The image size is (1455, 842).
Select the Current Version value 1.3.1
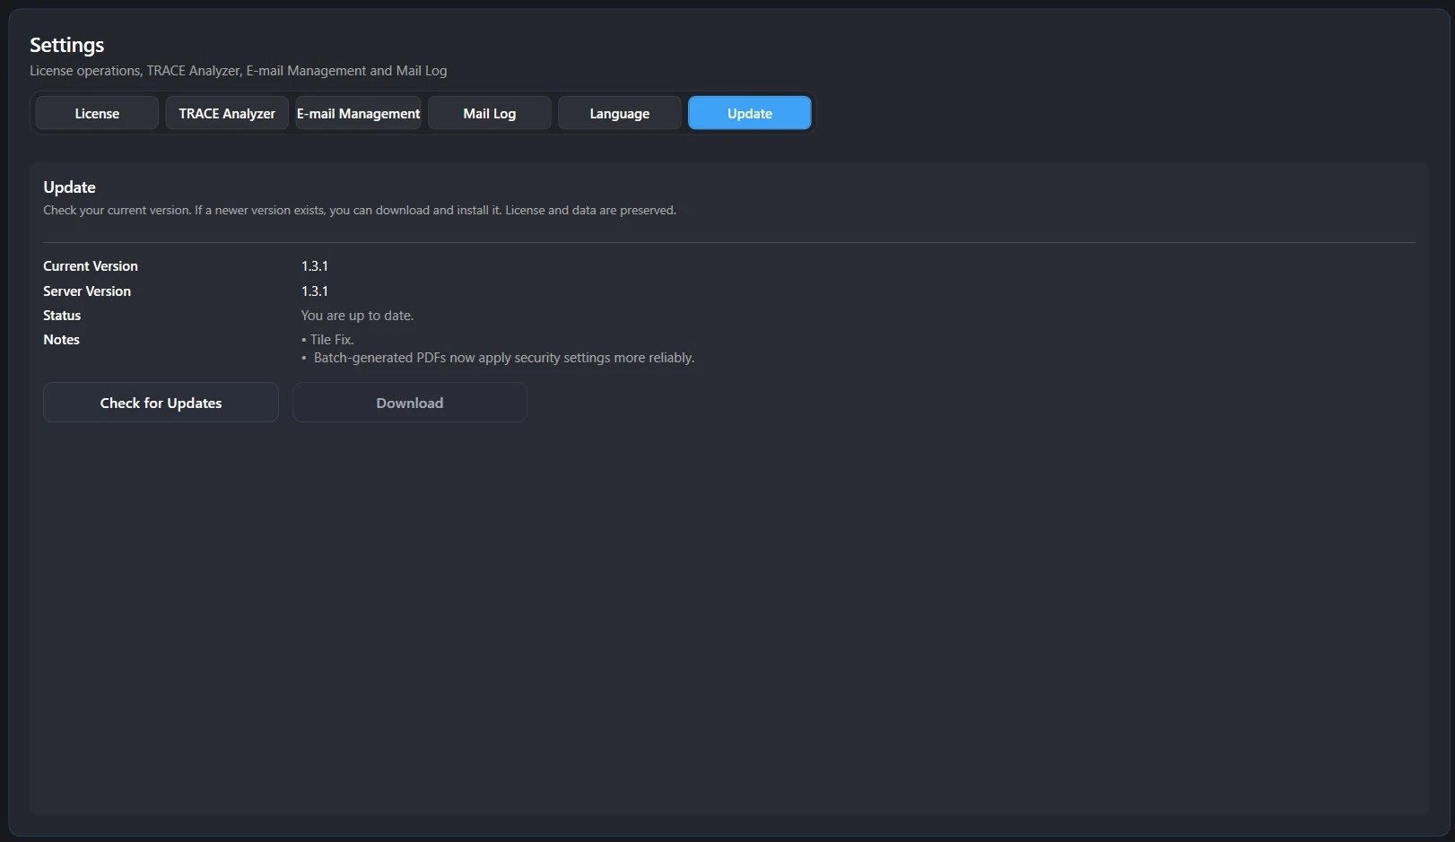314,265
